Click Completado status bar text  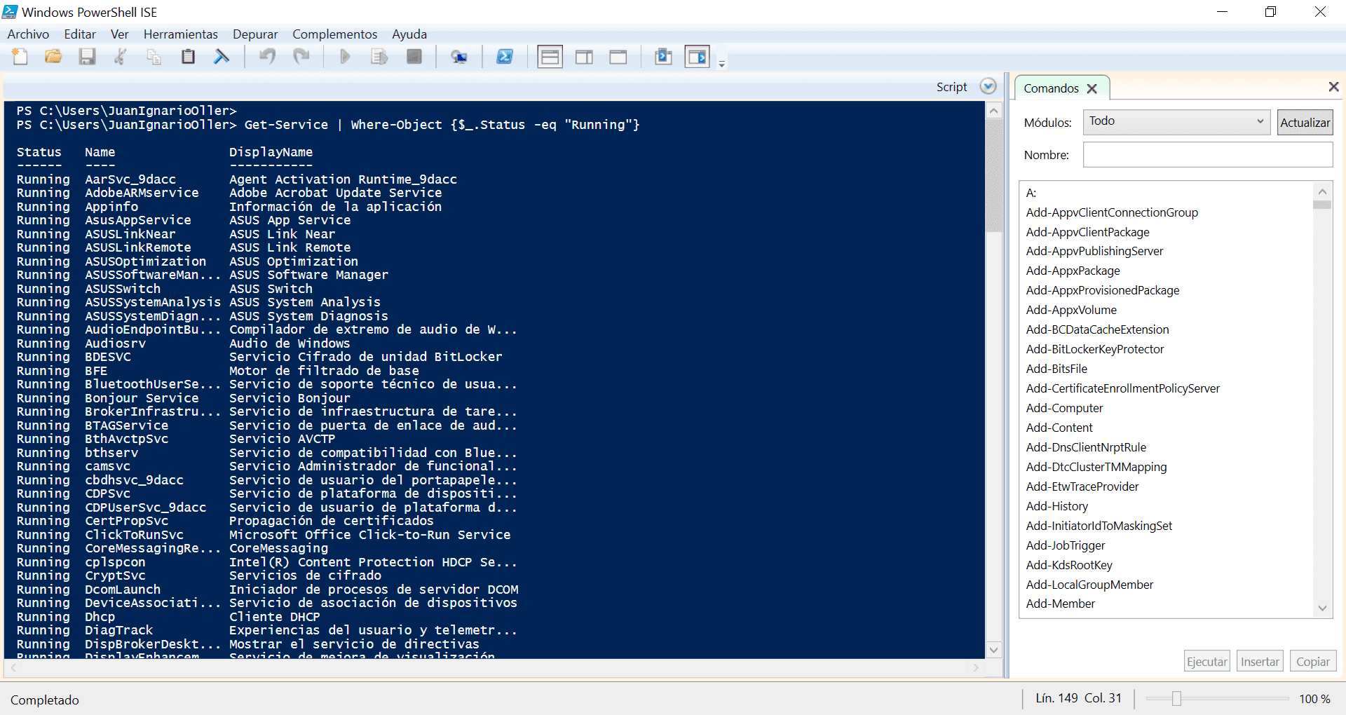coord(45,700)
